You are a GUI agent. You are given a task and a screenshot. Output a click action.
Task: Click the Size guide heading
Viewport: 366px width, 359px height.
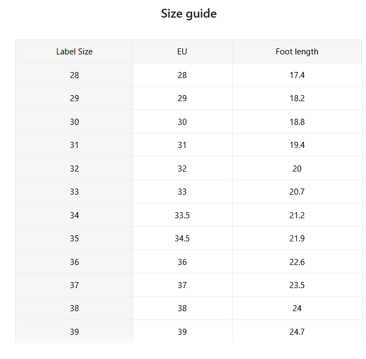click(x=189, y=14)
